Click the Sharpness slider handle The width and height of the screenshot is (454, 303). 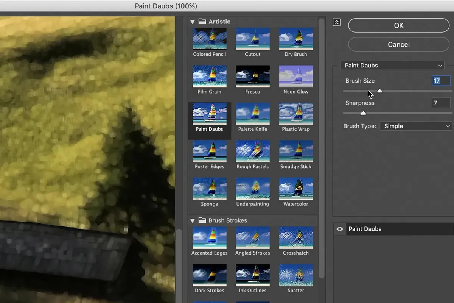363,113
